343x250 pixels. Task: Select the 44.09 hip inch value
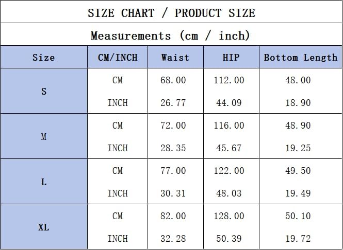coord(229,103)
